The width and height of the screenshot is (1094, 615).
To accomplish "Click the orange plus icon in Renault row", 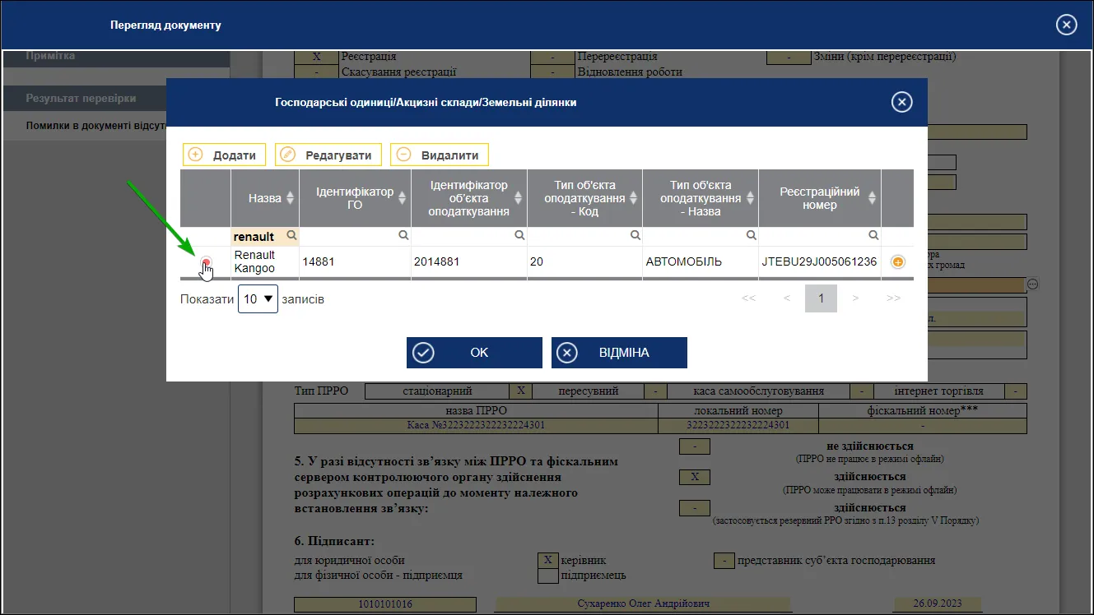I will click(898, 262).
